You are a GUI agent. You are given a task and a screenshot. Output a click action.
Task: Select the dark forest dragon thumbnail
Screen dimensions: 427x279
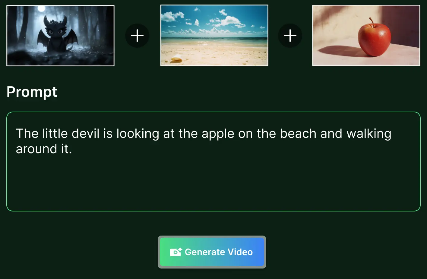coord(60,36)
